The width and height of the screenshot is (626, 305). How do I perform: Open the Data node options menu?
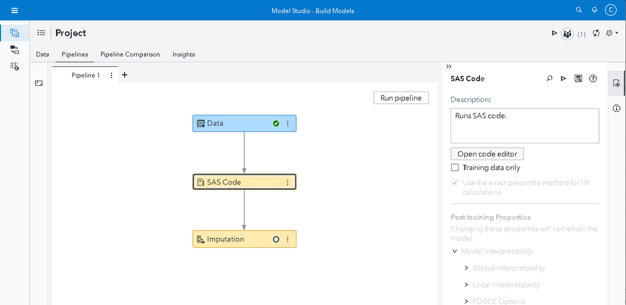[x=288, y=123]
